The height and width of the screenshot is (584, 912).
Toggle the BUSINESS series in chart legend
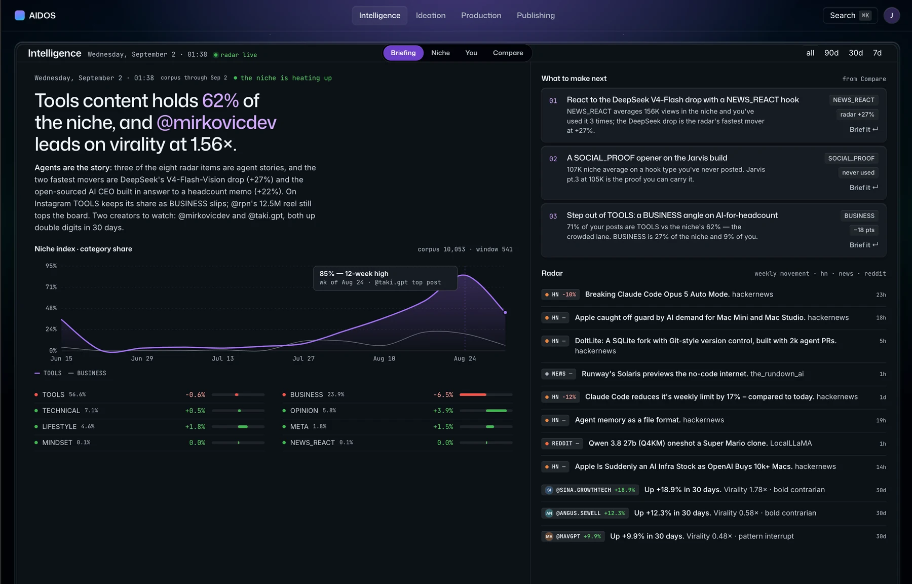pos(87,373)
